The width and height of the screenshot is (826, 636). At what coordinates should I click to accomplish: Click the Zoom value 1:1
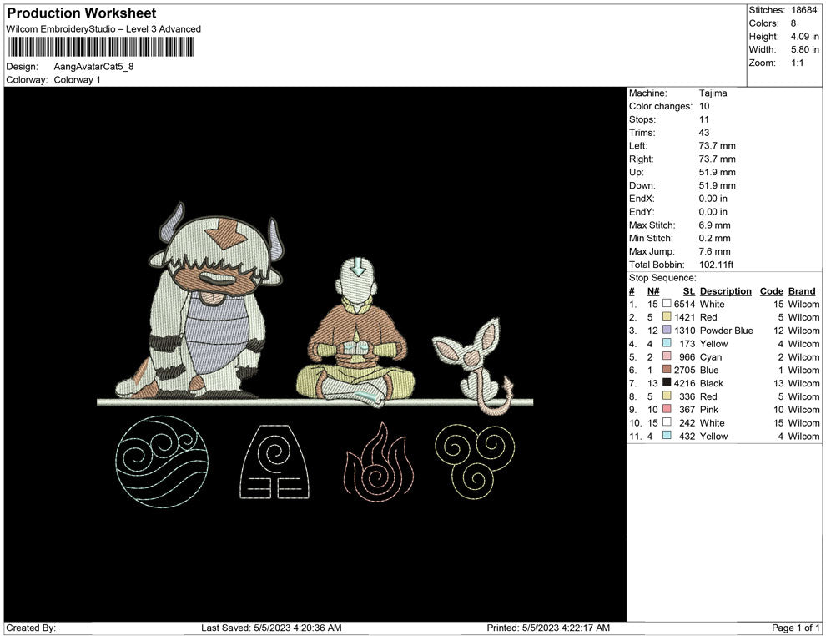coord(797,63)
